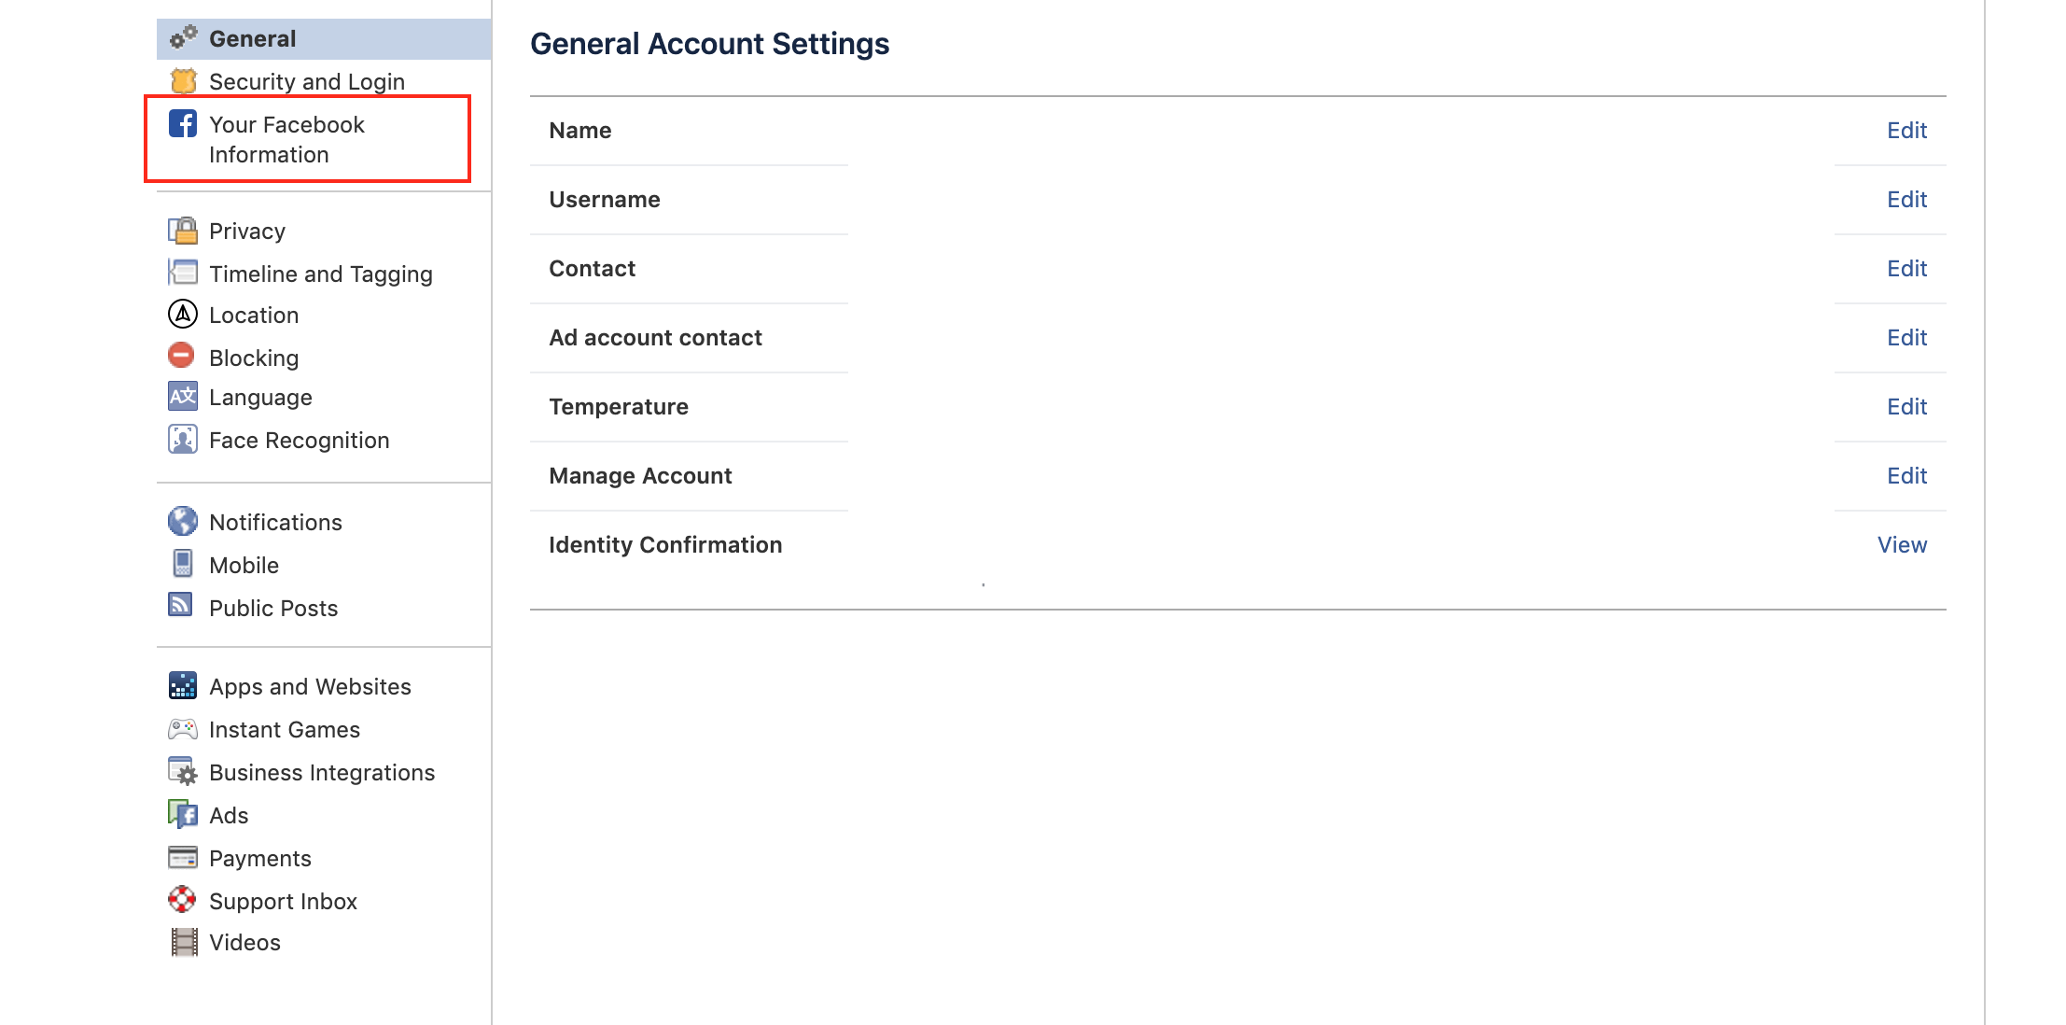Click the Security and Login shield icon
The width and height of the screenshot is (2066, 1025).
(183, 81)
